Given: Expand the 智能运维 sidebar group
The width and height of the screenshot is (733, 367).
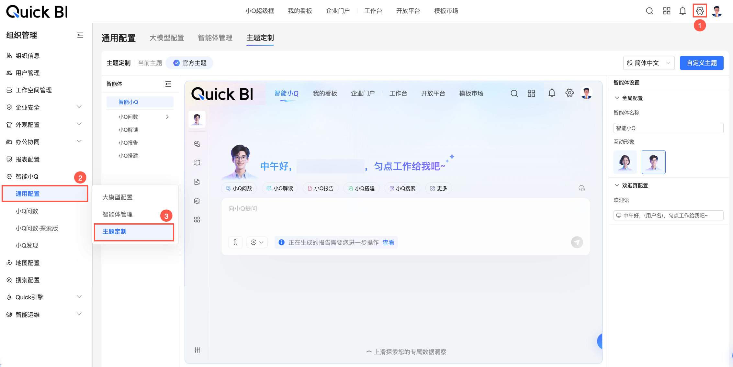Looking at the screenshot, I should 79,314.
